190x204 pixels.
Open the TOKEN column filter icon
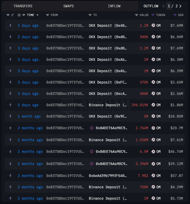(153, 15)
